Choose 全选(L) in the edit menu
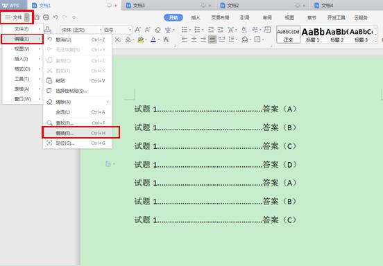 coord(78,112)
